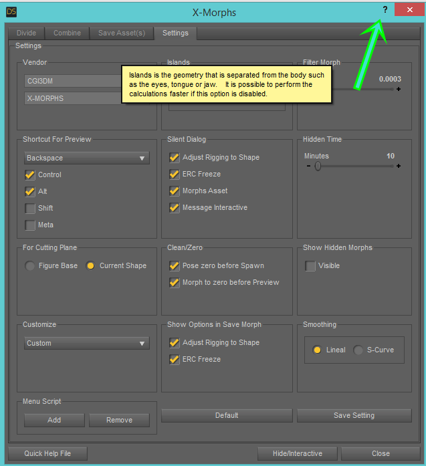Image resolution: width=426 pixels, height=466 pixels.
Task: Disable the Alt modifier checkbox
Action: pos(29,191)
